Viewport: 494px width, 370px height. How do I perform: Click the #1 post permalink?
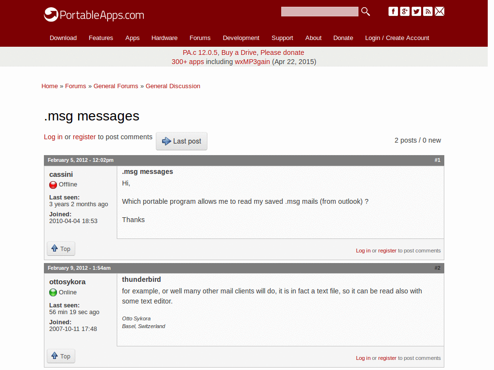[437, 160]
